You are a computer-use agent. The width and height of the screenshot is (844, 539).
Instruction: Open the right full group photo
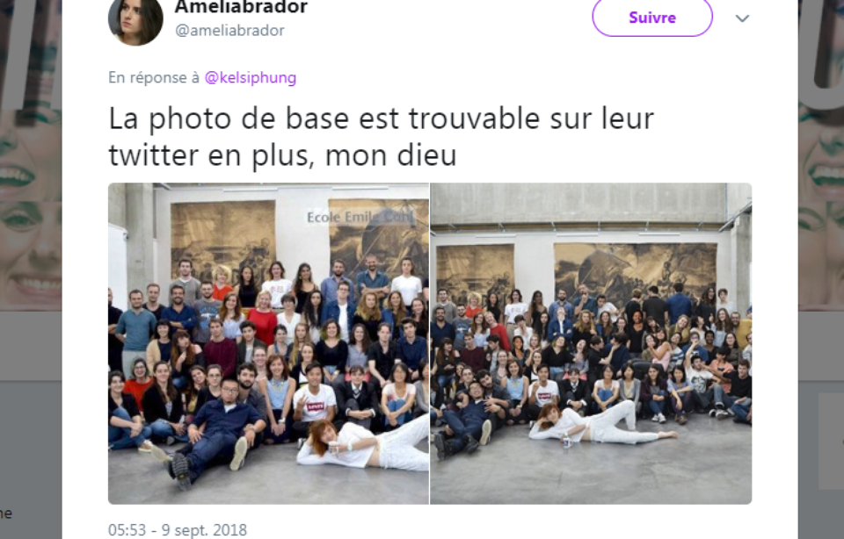(x=591, y=343)
